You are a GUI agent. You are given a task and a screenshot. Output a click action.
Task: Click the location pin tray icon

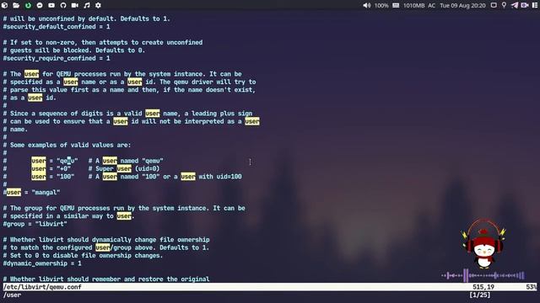504,5
